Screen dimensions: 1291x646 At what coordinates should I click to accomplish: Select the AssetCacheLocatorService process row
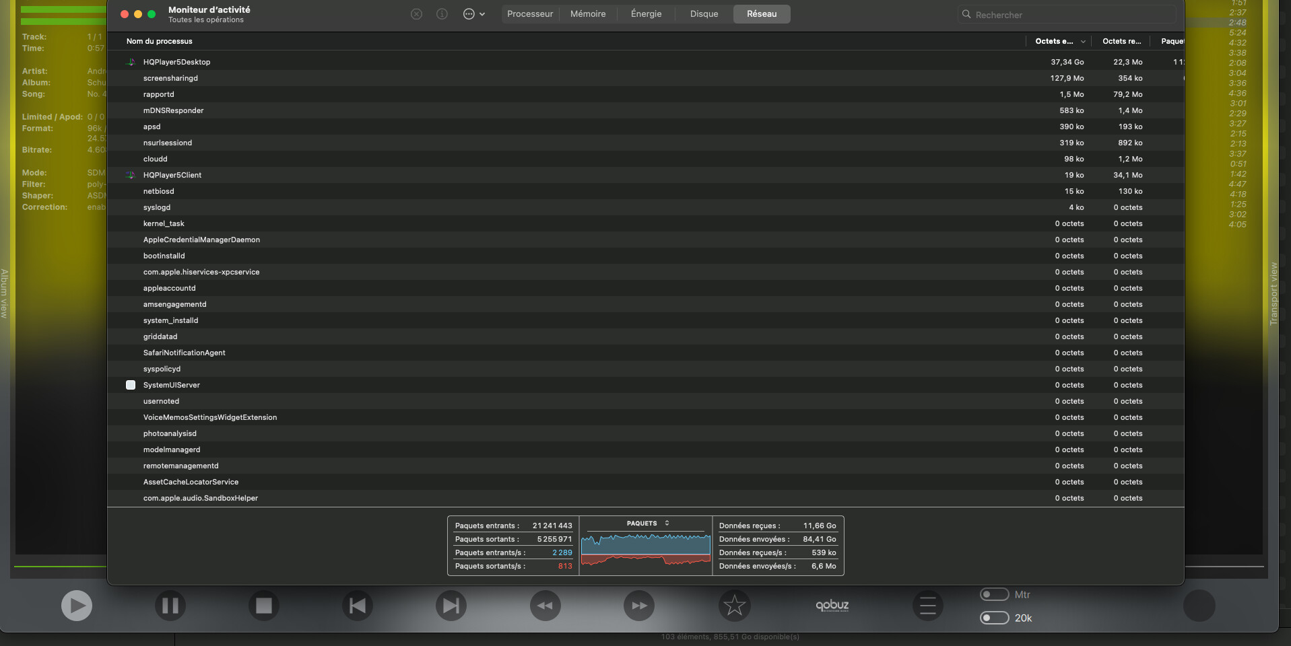coord(645,482)
